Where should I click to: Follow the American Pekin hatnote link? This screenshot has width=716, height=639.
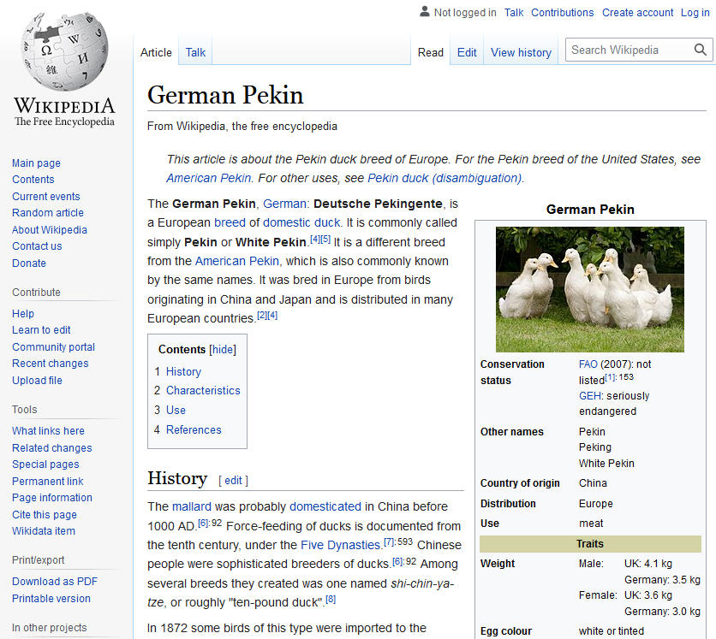tap(209, 178)
